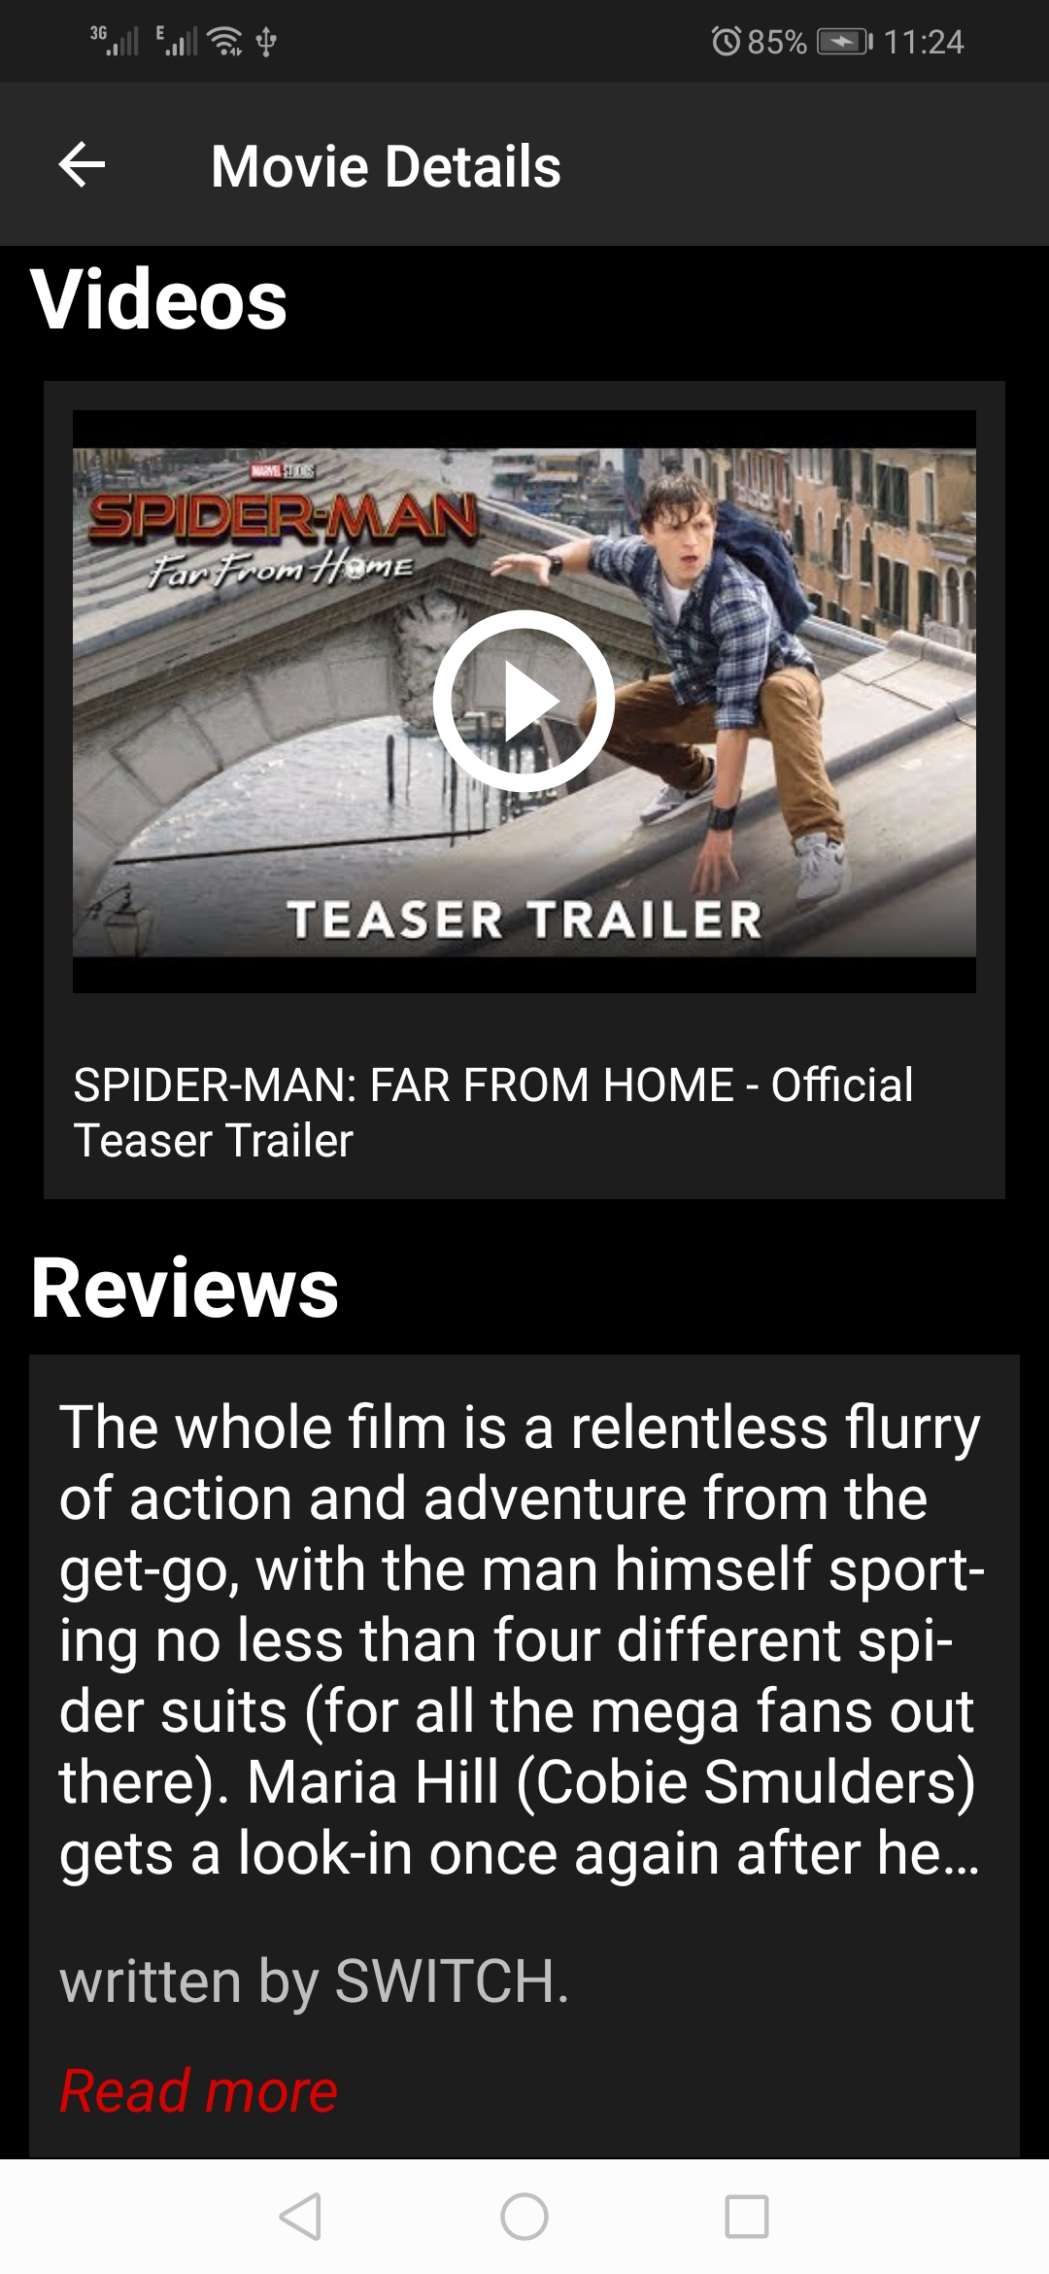
Task: Tap the USB connection status icon
Action: pos(266,42)
